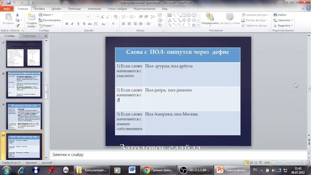The height and width of the screenshot is (175, 311).
Task: Open the Макет layout dropdown
Action: [x=46, y=15]
